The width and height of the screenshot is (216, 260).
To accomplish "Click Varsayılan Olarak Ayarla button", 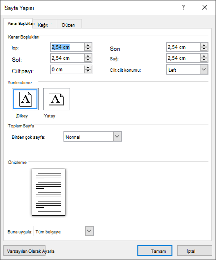I will click(x=25, y=250).
